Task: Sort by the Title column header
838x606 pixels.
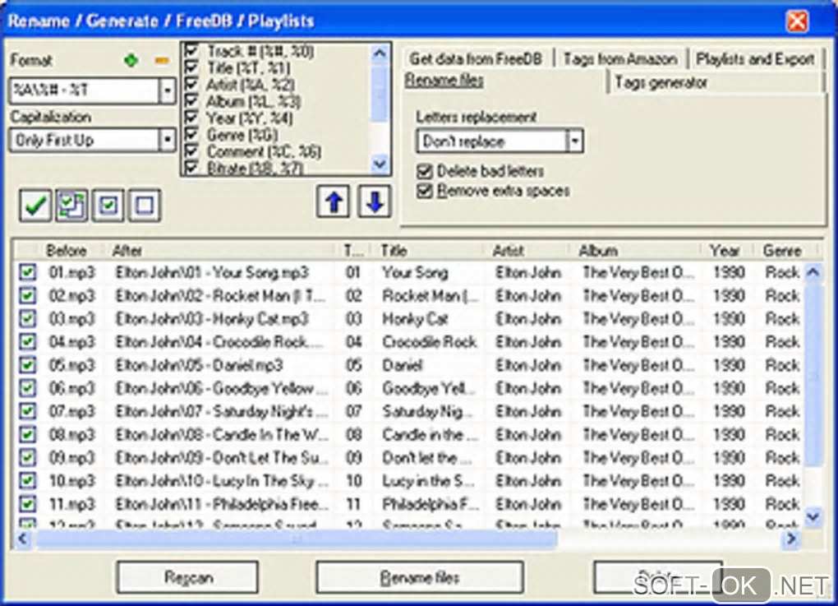Action: tap(394, 250)
